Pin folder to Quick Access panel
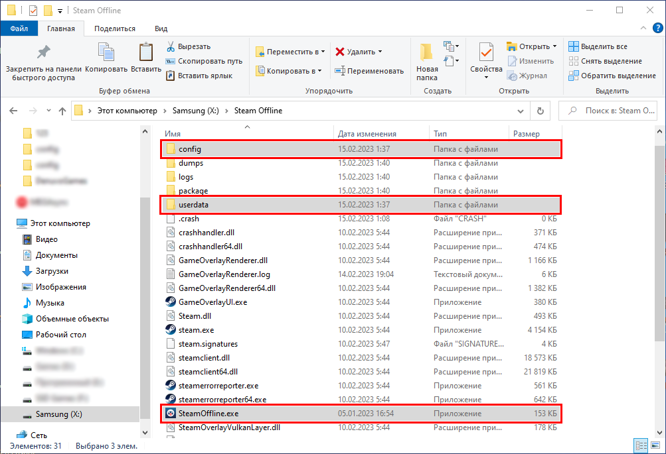The height and width of the screenshot is (454, 666). [x=43, y=63]
